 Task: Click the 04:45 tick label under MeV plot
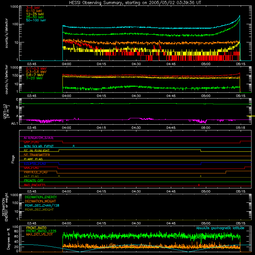[x=171, y=96]
